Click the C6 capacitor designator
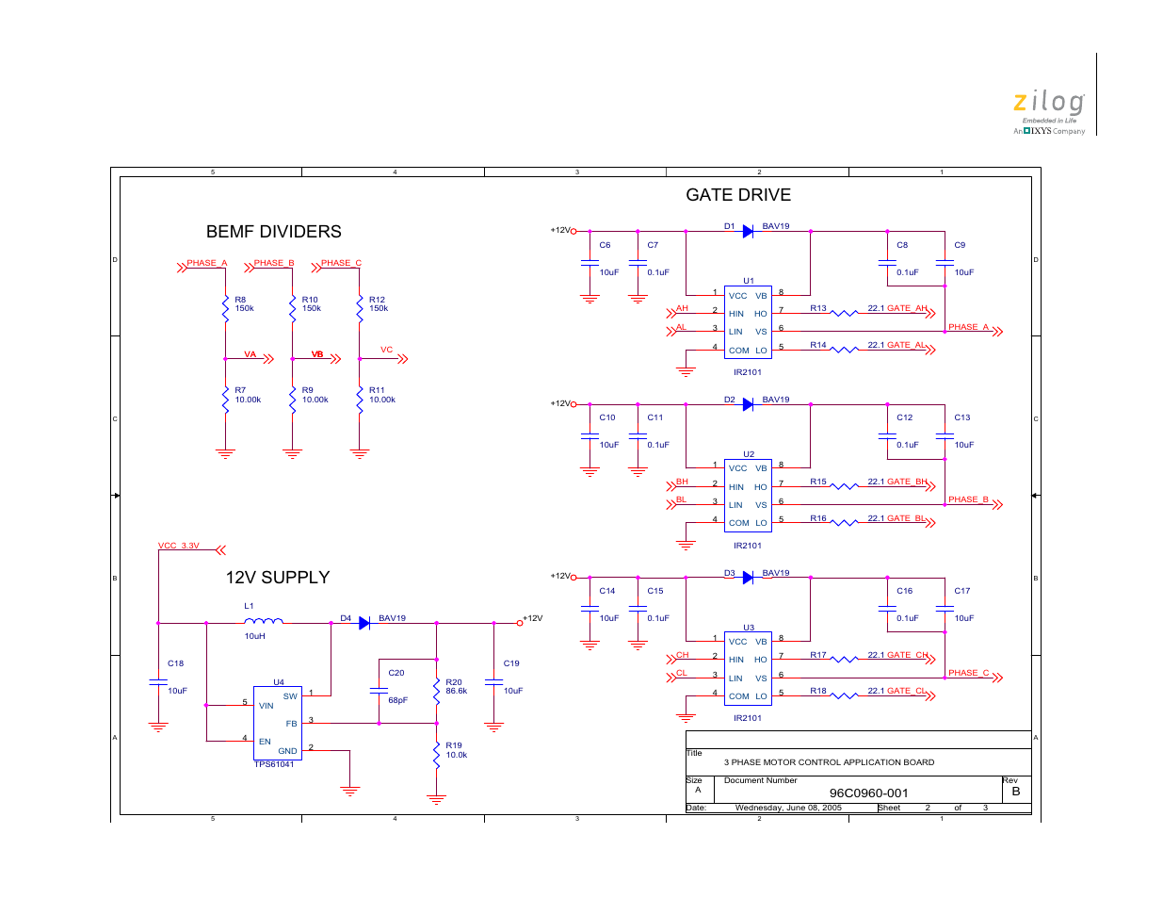 point(605,245)
